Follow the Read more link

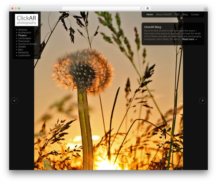[x=190, y=39]
